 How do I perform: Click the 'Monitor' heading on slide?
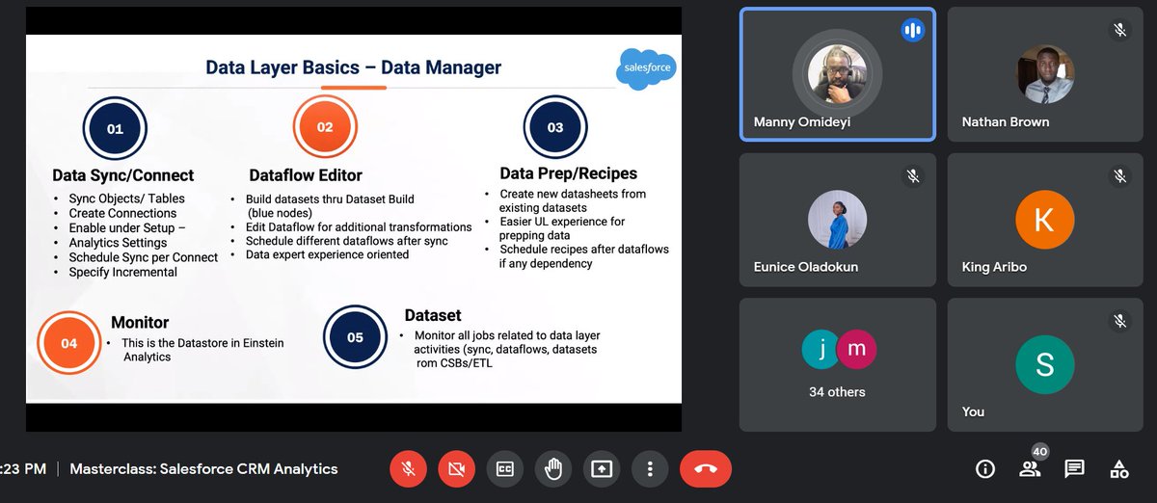(140, 323)
